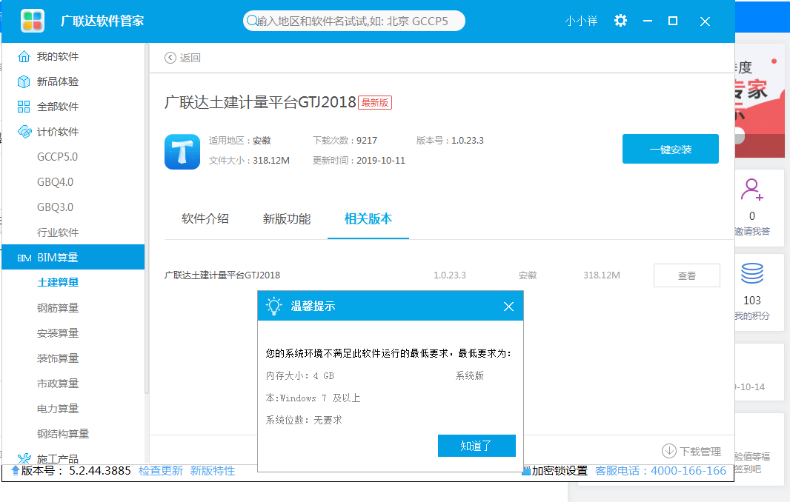Click version 1.0.23.3 in the version row
Screen dimensions: 790x502
click(x=449, y=275)
